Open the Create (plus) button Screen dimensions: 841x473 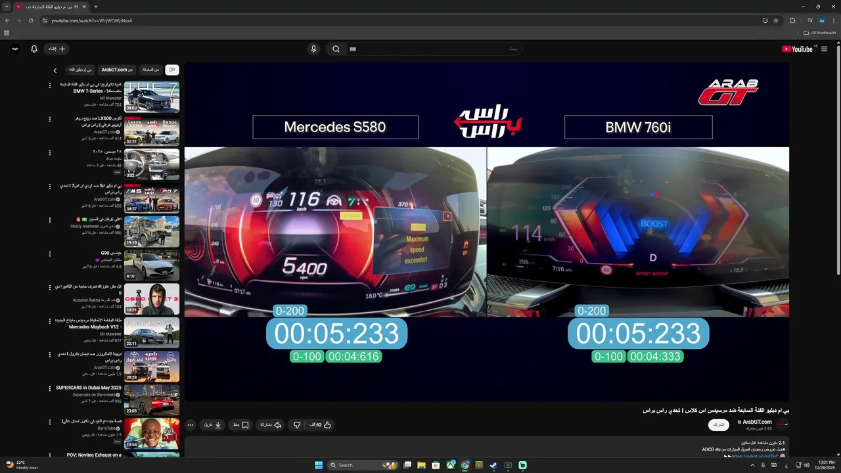pyautogui.click(x=56, y=49)
